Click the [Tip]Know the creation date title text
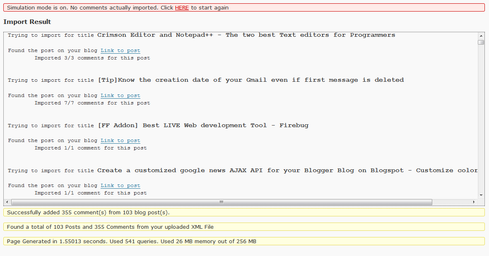 pyautogui.click(x=251, y=80)
